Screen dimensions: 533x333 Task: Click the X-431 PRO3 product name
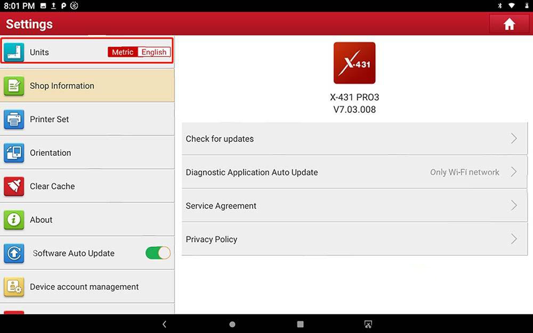[354, 97]
